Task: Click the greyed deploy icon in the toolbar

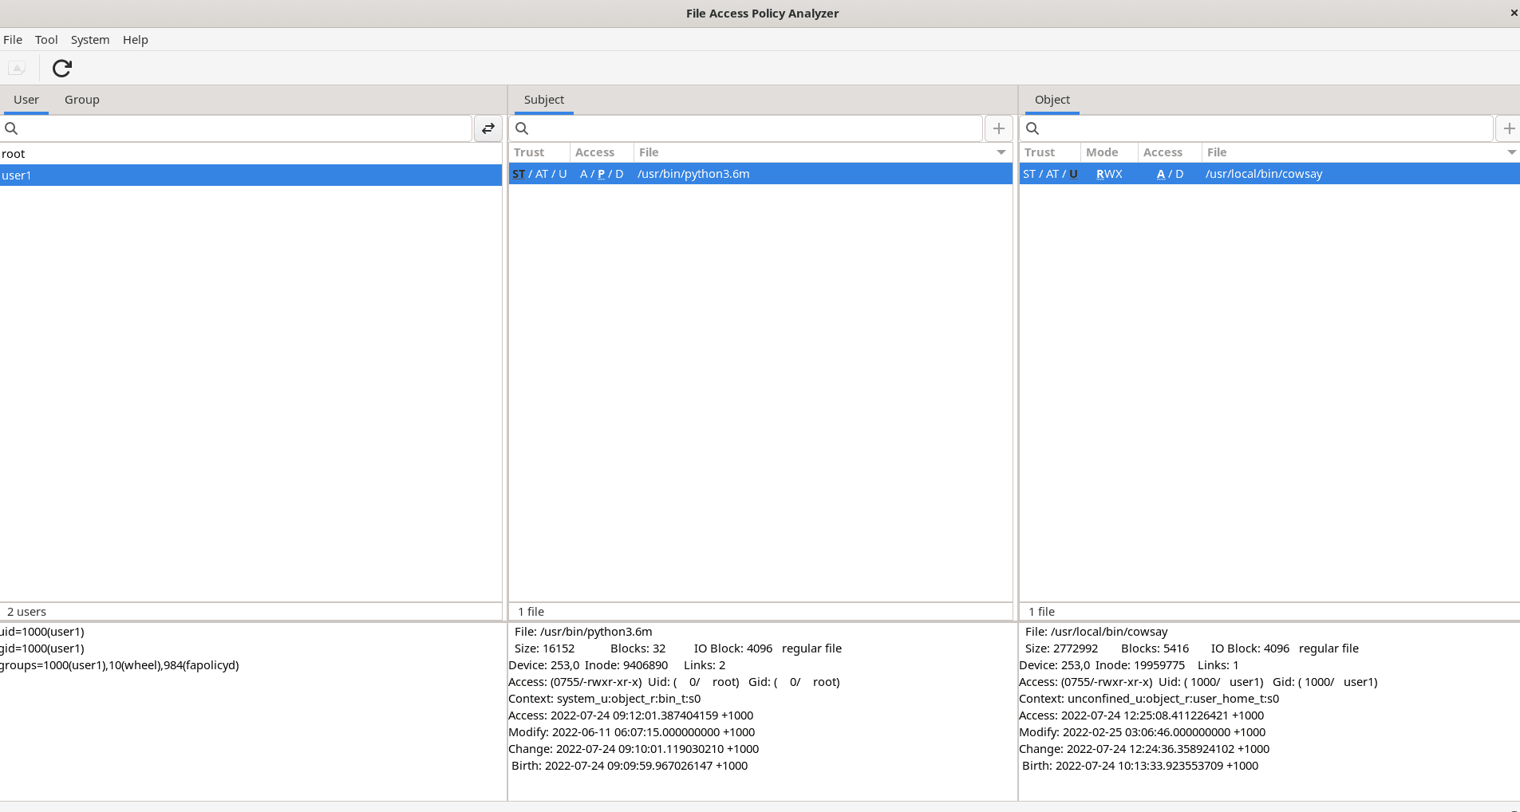Action: click(18, 69)
